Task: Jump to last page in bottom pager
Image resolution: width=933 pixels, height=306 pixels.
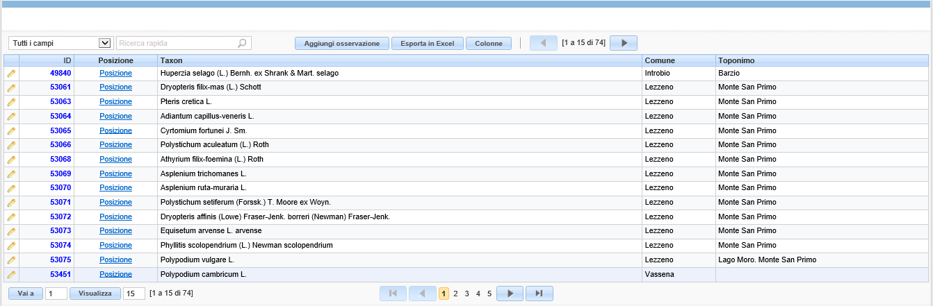Action: [539, 294]
